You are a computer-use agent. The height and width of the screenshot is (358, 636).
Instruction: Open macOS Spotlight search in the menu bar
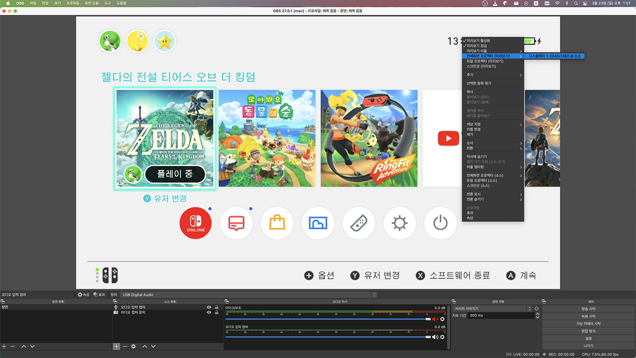(x=576, y=3)
